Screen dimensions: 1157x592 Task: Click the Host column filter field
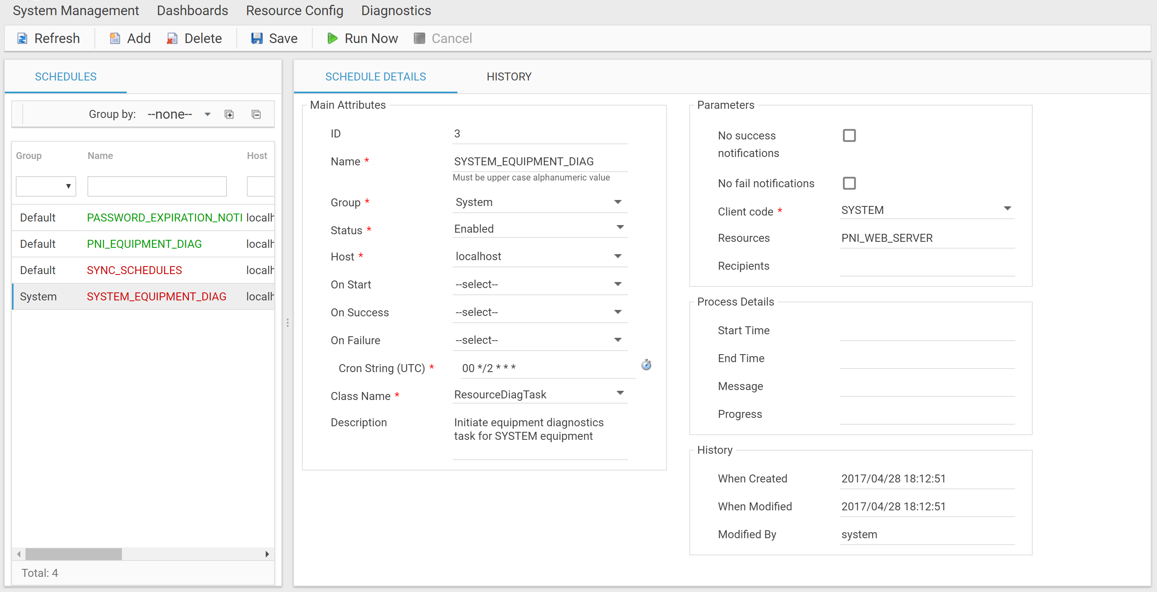pyautogui.click(x=261, y=186)
